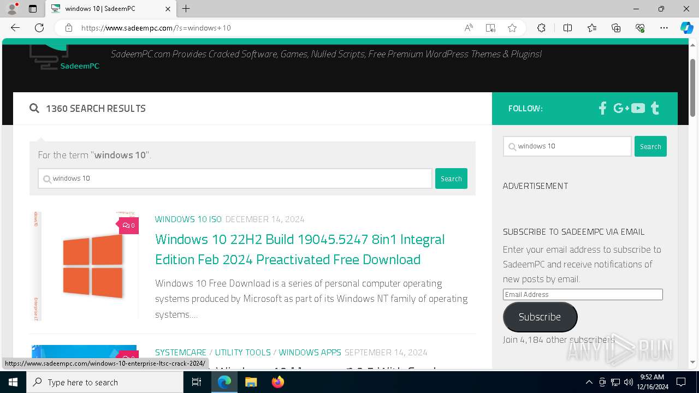
Task: Open the tab actions menu icon
Action: tap(33, 9)
